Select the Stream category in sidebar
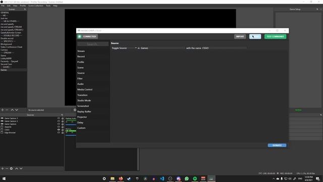 (x=81, y=51)
